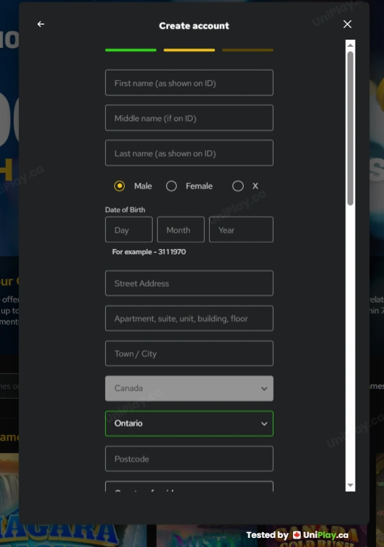Click the dim third progress step bar
Viewport: 384px width, 547px height.
[x=248, y=50]
